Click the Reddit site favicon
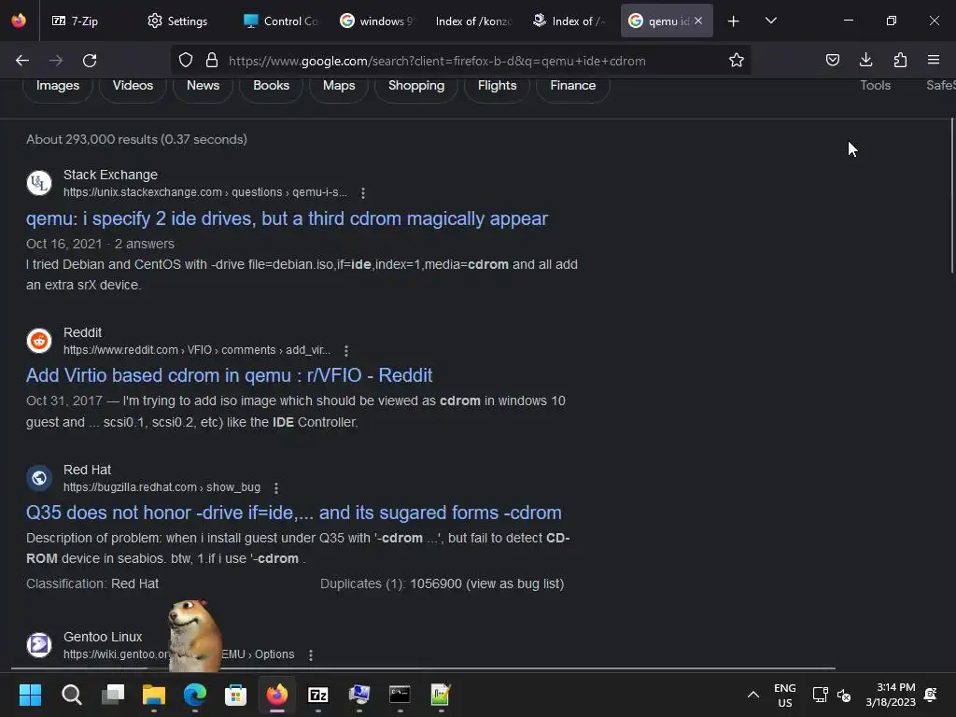This screenshot has height=717, width=956. coord(39,340)
